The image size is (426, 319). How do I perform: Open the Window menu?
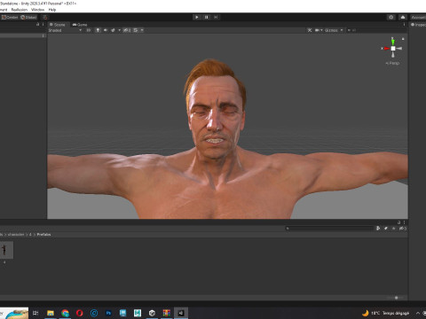(x=37, y=10)
